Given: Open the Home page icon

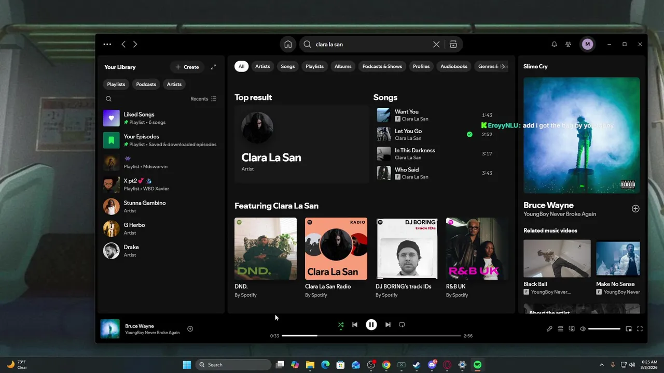Looking at the screenshot, I should click(288, 45).
